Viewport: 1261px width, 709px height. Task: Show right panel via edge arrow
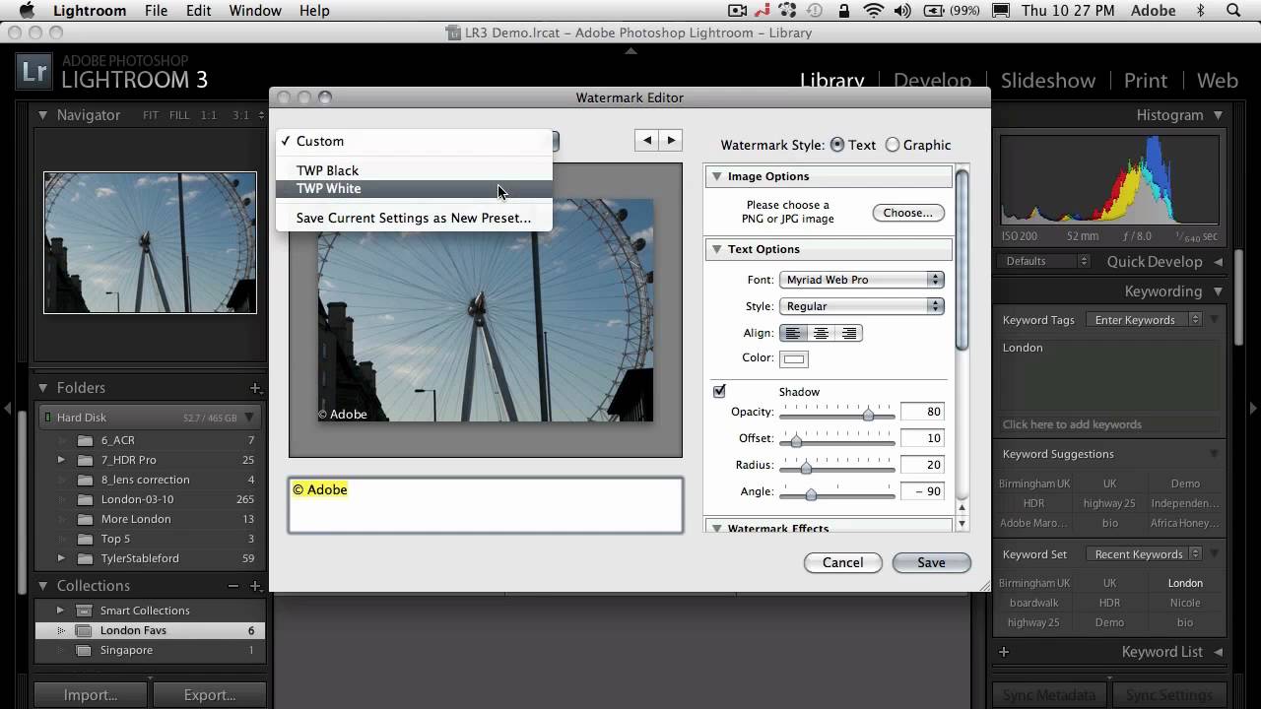click(x=1253, y=408)
